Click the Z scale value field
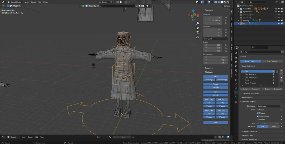The height and width of the screenshot is (144, 285). [x=213, y=51]
